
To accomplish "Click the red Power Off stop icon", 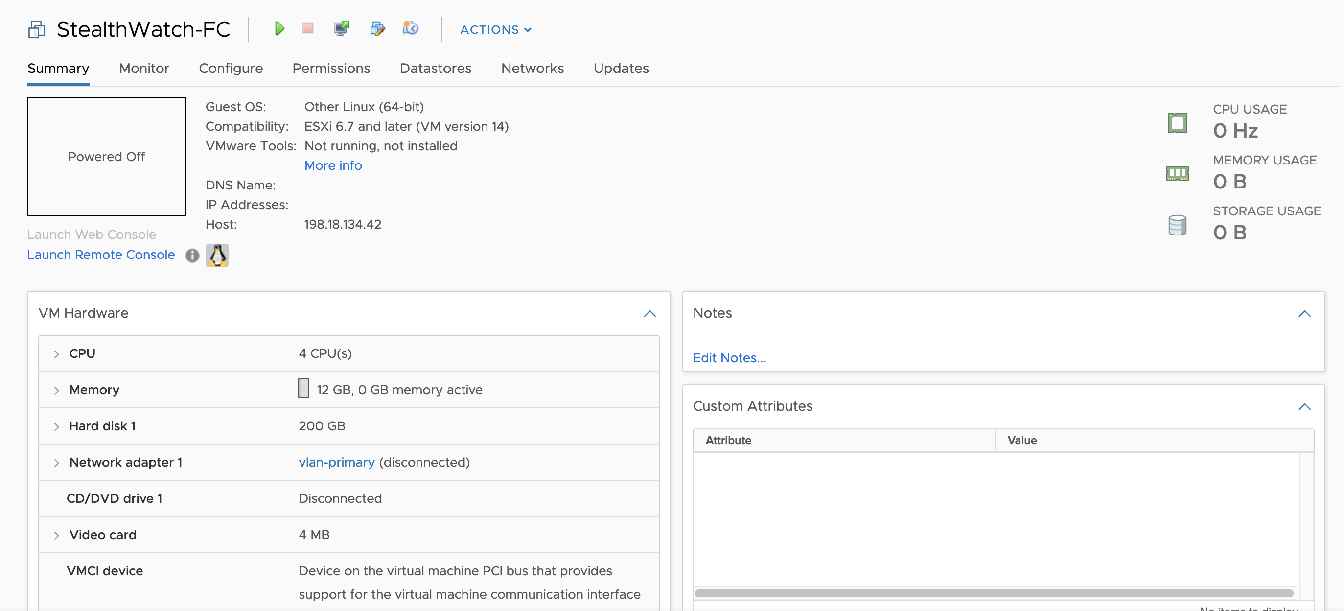I will [x=308, y=28].
